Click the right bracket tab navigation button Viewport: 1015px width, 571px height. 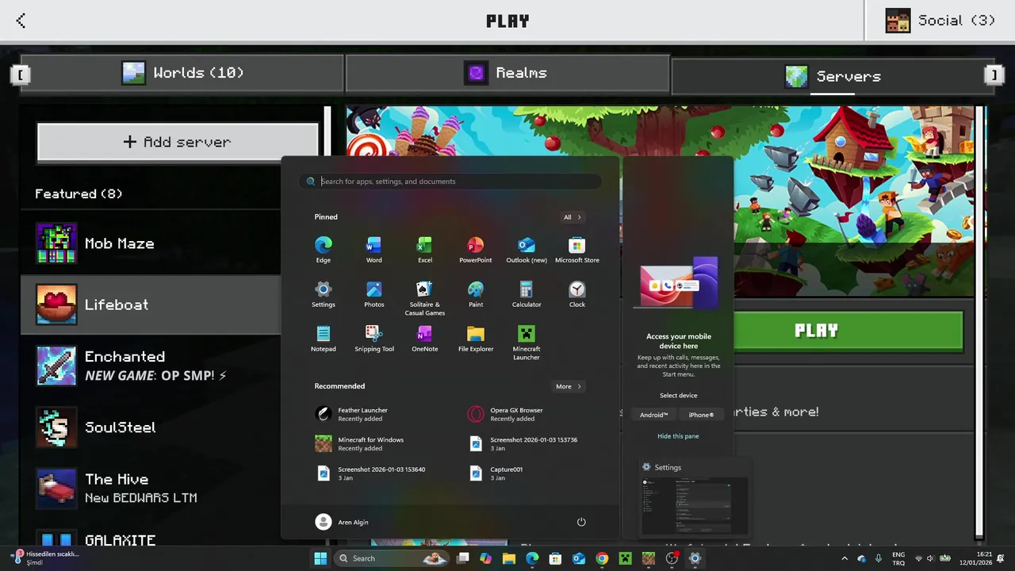coord(994,75)
